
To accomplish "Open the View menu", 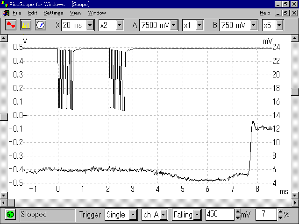I will click(x=76, y=13).
